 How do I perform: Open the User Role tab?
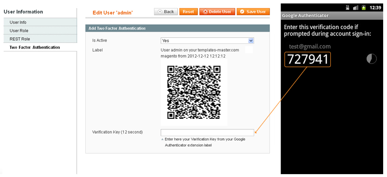40,31
